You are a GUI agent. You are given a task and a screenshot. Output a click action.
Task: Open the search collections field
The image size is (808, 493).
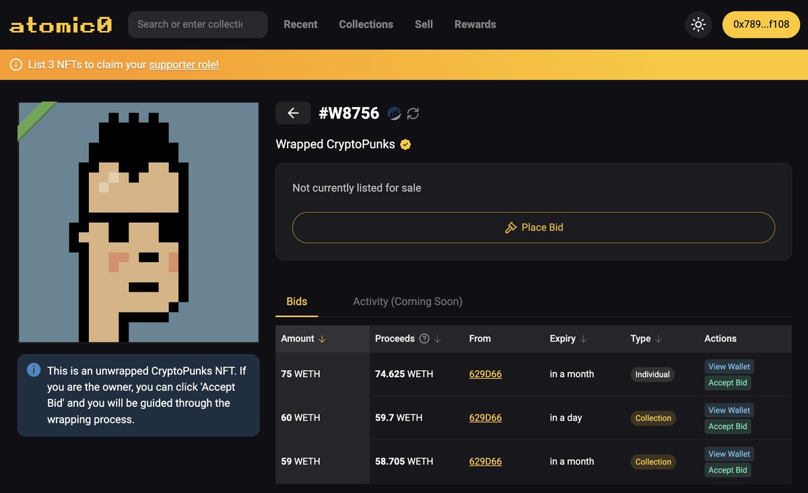click(197, 24)
